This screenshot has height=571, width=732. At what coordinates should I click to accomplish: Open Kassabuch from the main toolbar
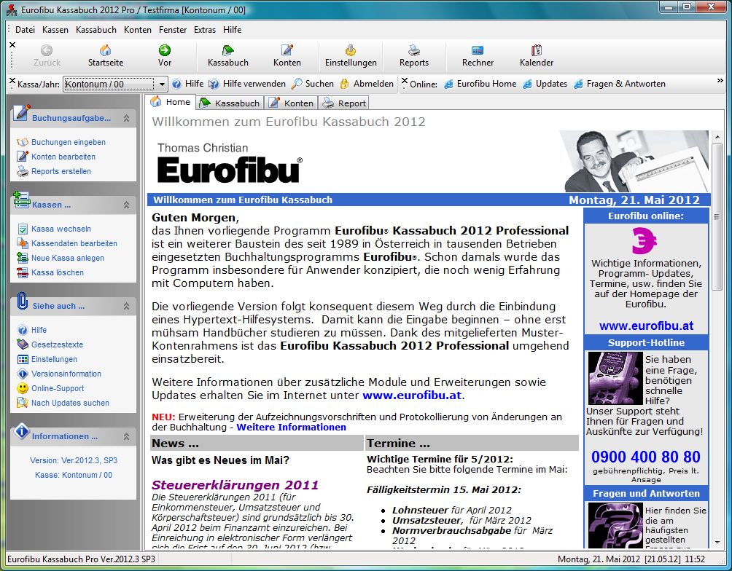(227, 55)
